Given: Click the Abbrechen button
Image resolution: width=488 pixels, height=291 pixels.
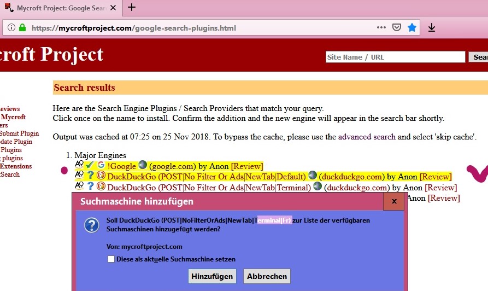Looking at the screenshot, I should (267, 276).
